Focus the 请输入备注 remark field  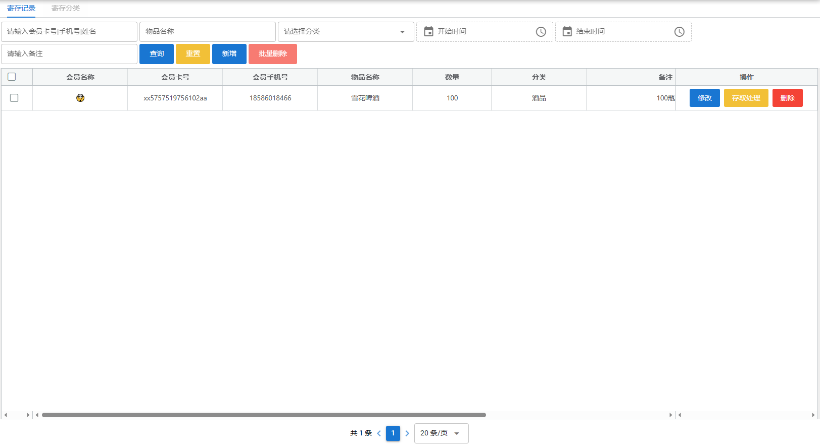click(x=69, y=53)
